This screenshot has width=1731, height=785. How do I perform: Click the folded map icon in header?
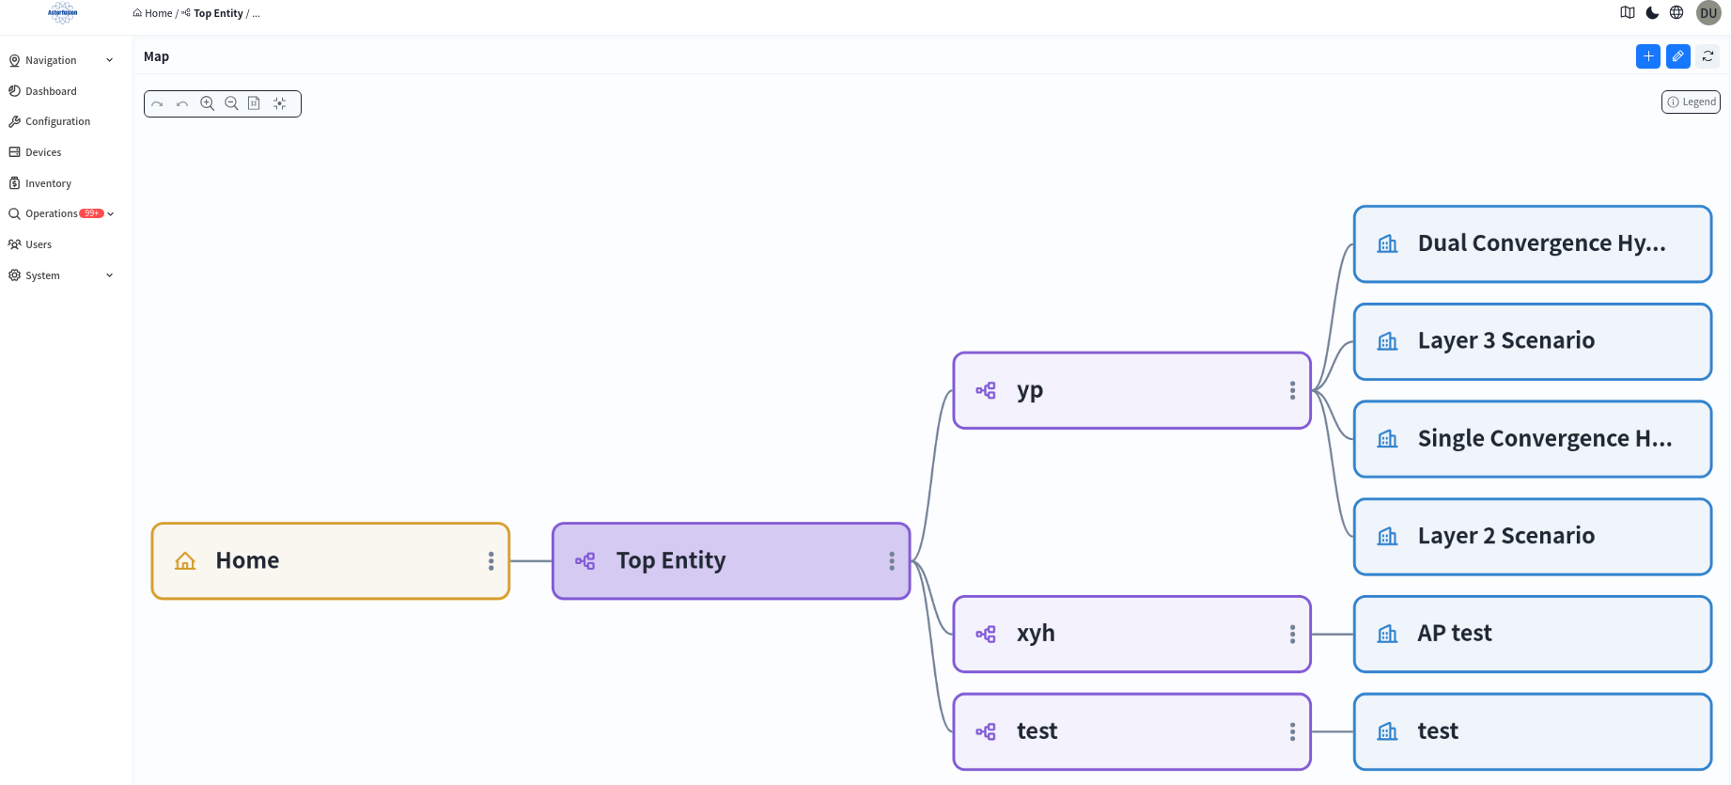pos(1628,12)
